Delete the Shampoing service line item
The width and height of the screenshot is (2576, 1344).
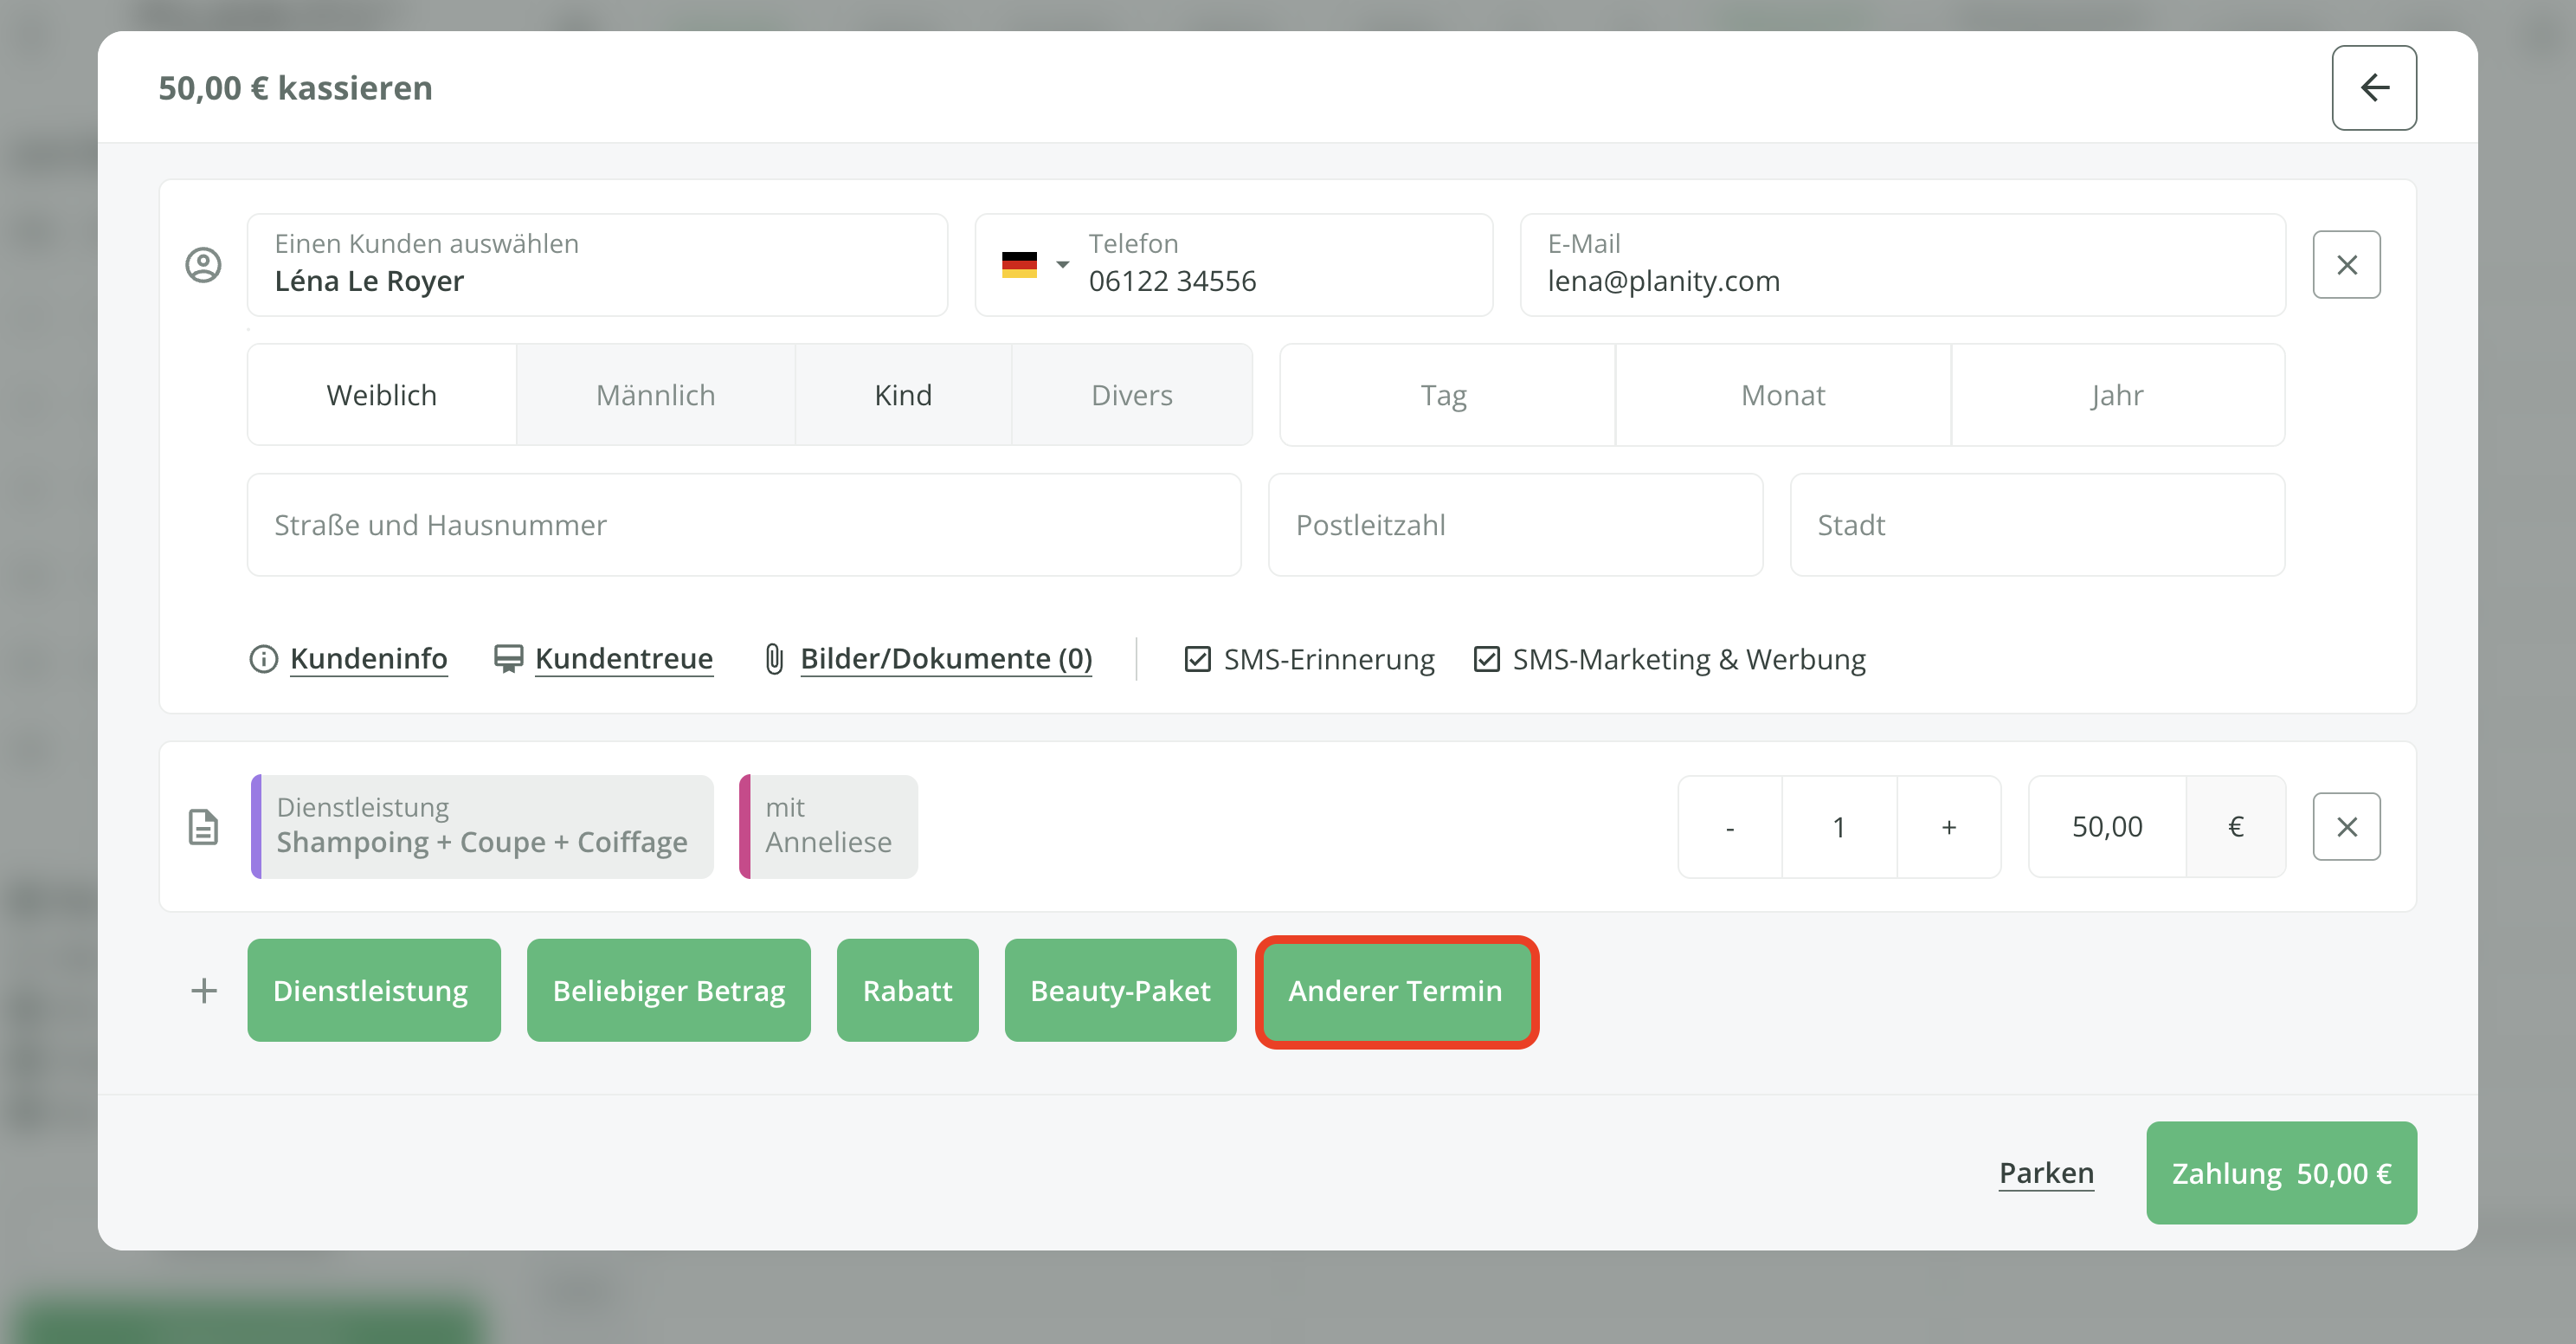[x=2345, y=827]
